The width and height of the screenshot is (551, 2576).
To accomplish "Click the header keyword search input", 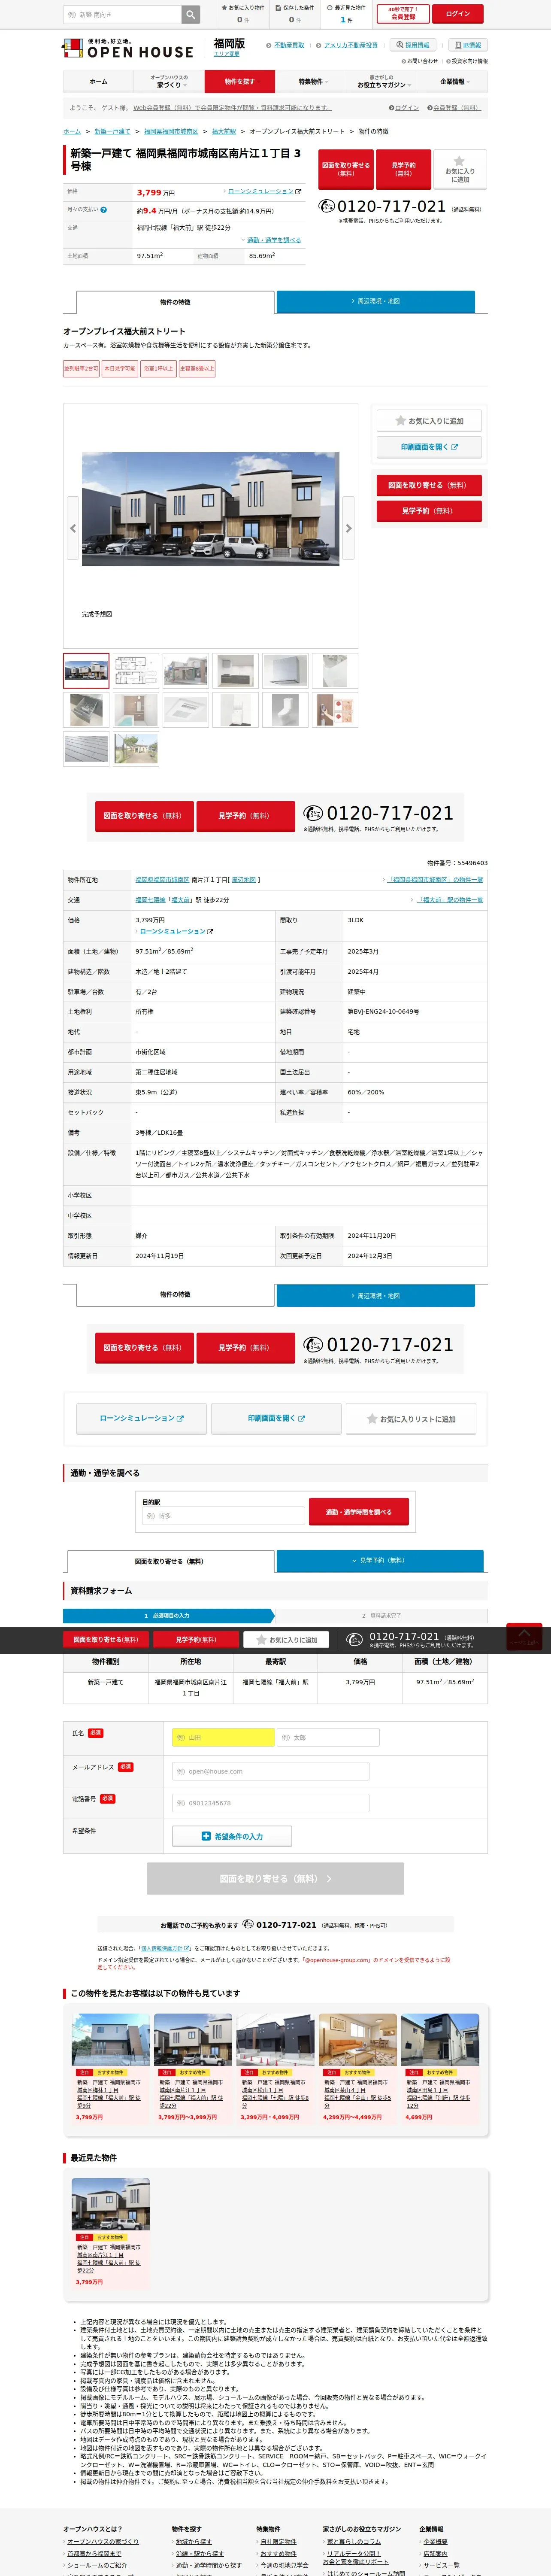I will click(x=121, y=14).
